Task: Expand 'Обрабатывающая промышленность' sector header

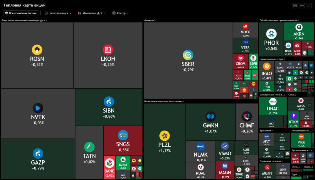Action: click(x=280, y=20)
